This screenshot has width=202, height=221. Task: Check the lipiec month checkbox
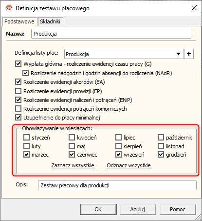pos(118,138)
